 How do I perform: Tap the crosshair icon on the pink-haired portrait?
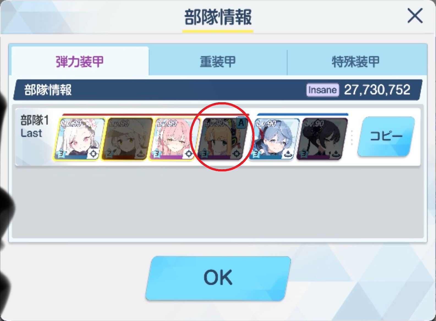(x=188, y=154)
